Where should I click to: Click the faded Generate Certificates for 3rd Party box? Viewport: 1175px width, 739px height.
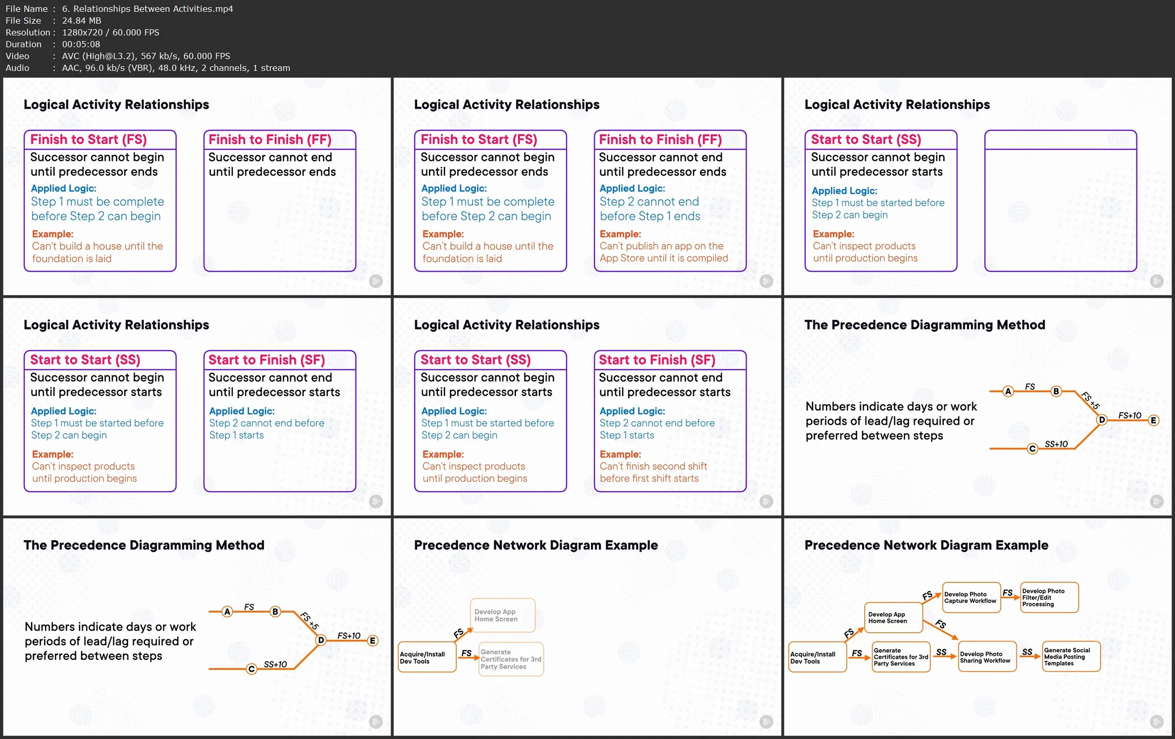pos(511,659)
